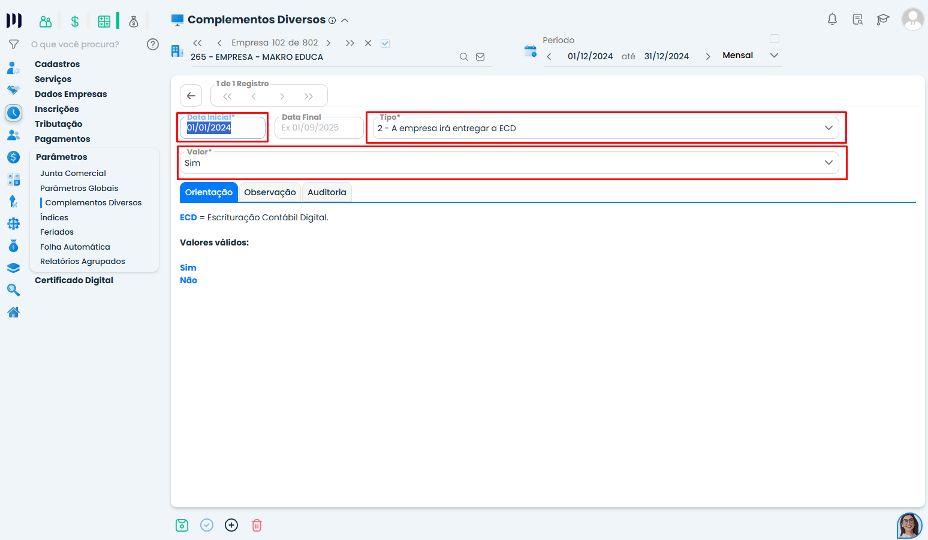Open the envelope icon beside company search
928x540 pixels.
click(x=480, y=56)
